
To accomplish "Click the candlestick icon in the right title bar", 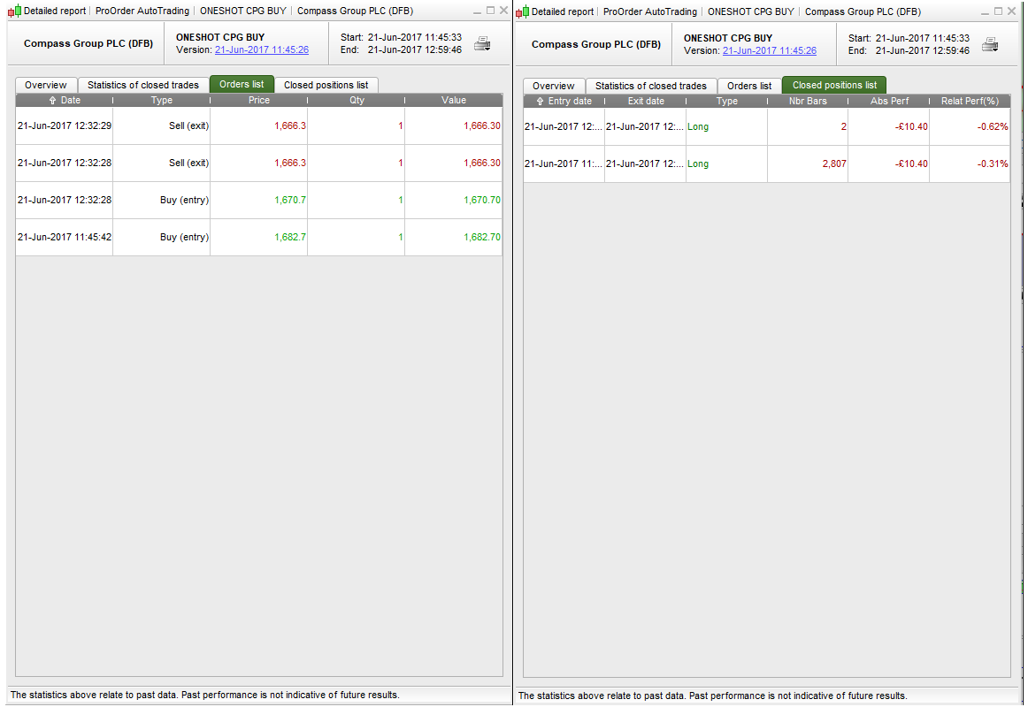I will [x=521, y=11].
